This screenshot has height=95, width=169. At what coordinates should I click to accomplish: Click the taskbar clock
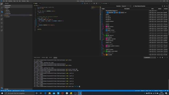(161, 93)
